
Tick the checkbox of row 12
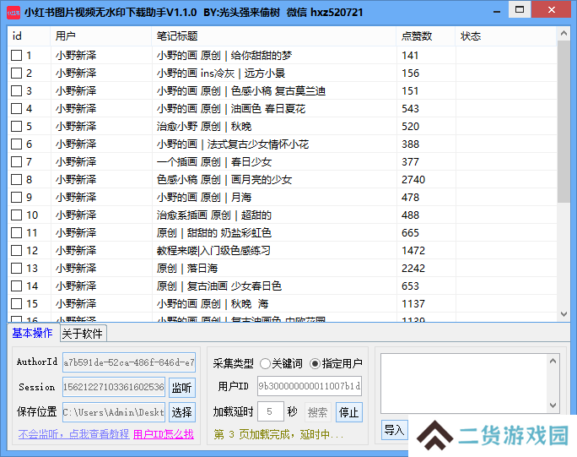[16, 251]
